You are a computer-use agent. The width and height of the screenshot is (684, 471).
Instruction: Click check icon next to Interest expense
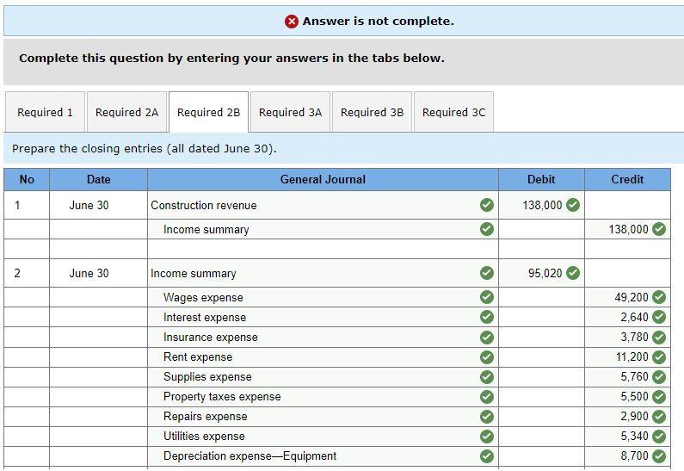(487, 317)
